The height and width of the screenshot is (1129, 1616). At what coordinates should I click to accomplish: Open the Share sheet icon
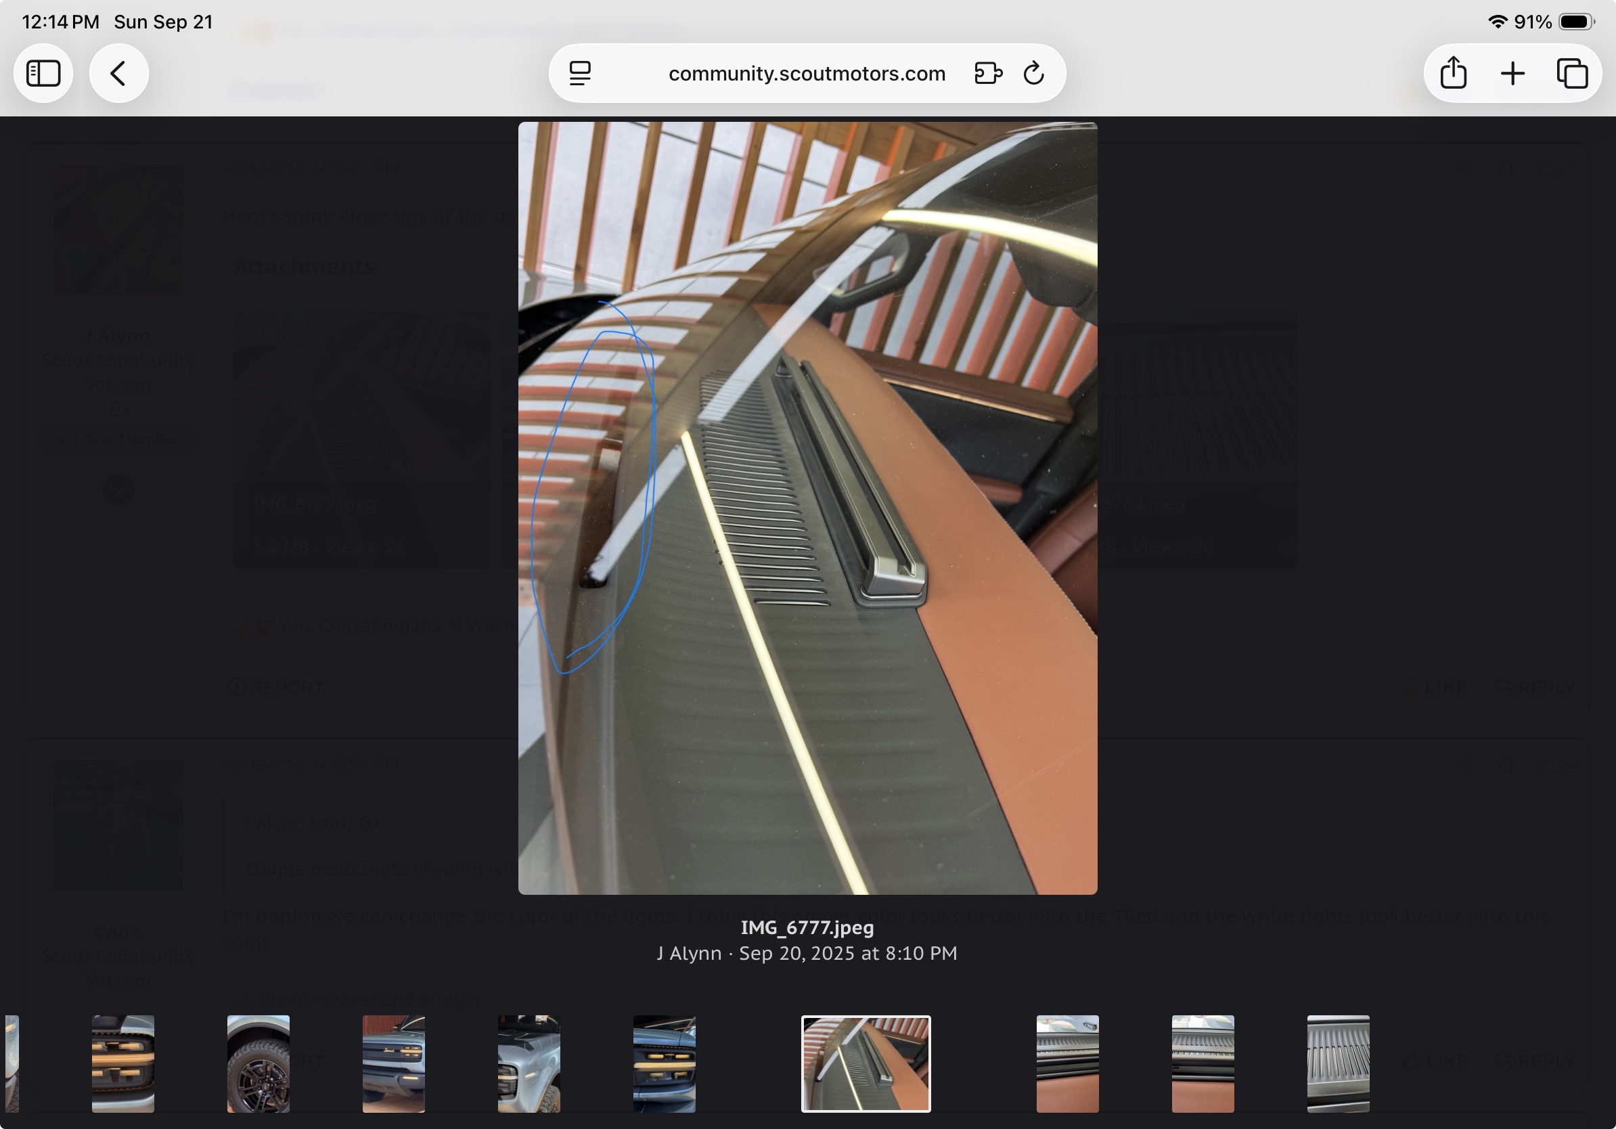1453,73
